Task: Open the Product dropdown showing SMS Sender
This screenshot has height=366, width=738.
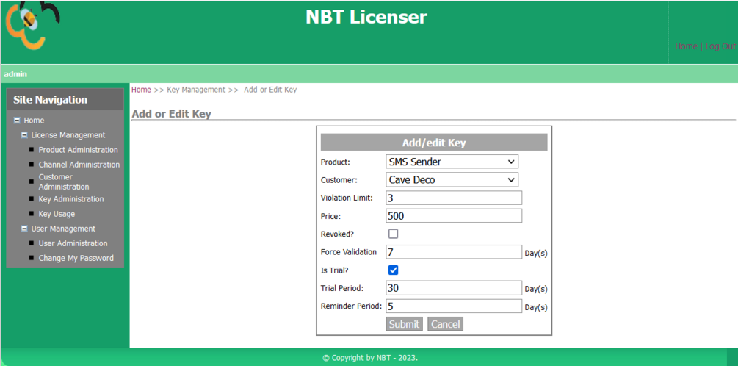Action: coord(452,162)
